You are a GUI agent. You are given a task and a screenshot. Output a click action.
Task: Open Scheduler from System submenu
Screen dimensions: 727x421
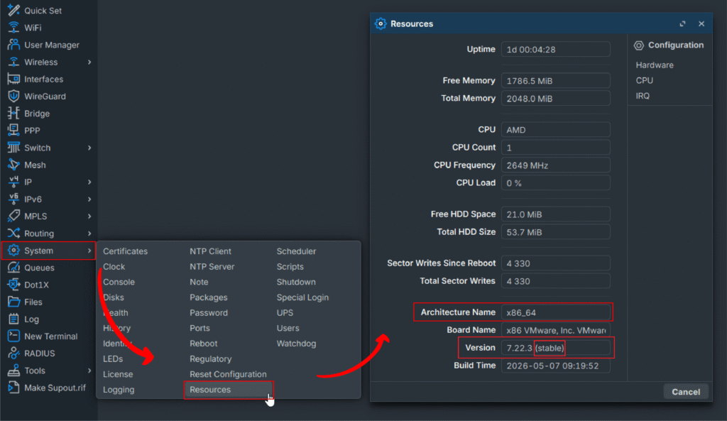296,251
